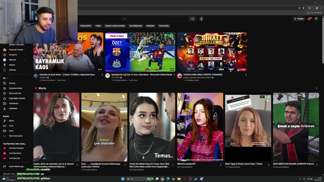
Task: Open more options for Barcelona Newcastle video
Action: pos(174,75)
